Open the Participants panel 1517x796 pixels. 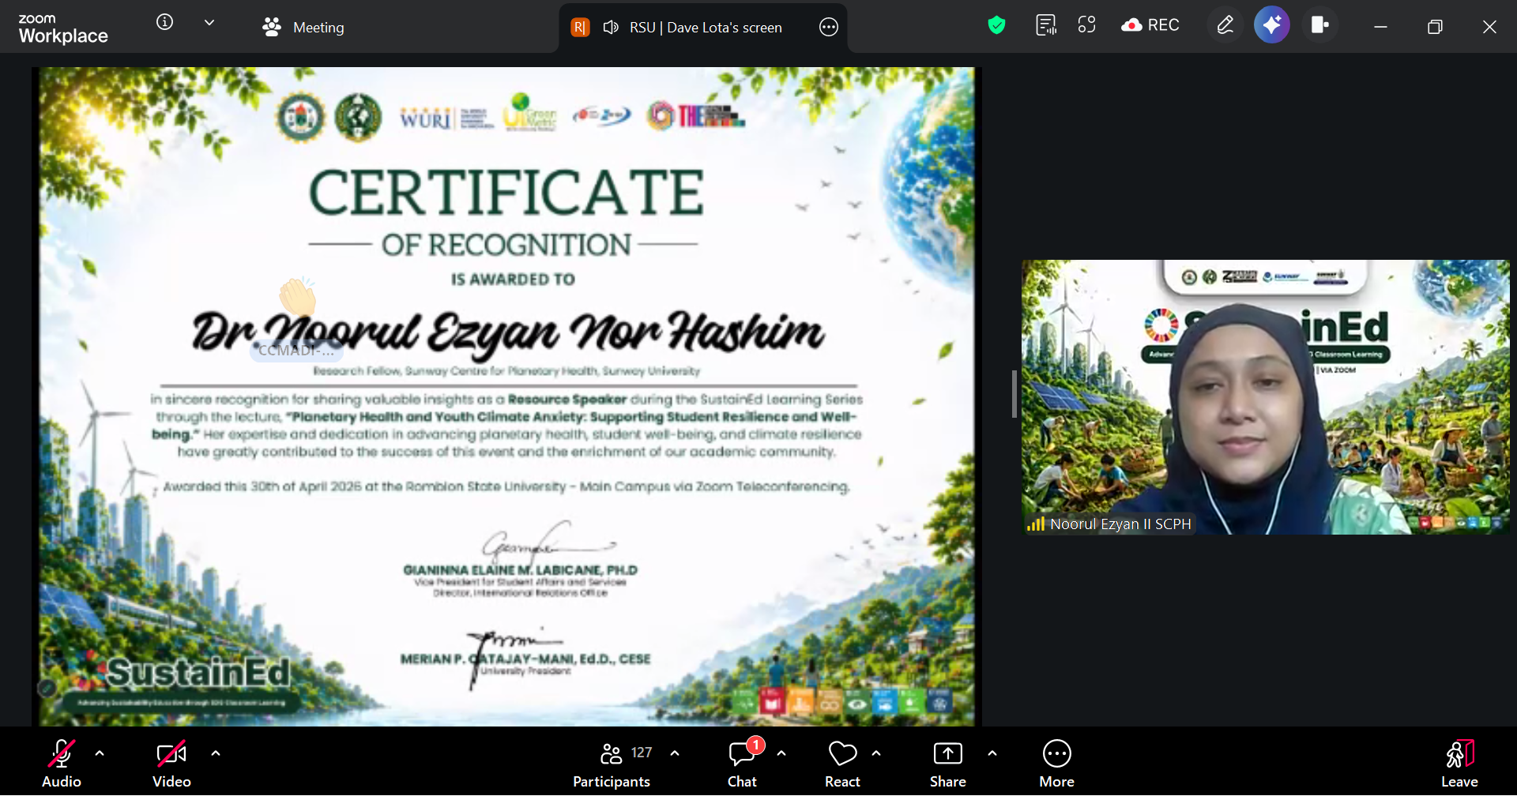point(612,763)
